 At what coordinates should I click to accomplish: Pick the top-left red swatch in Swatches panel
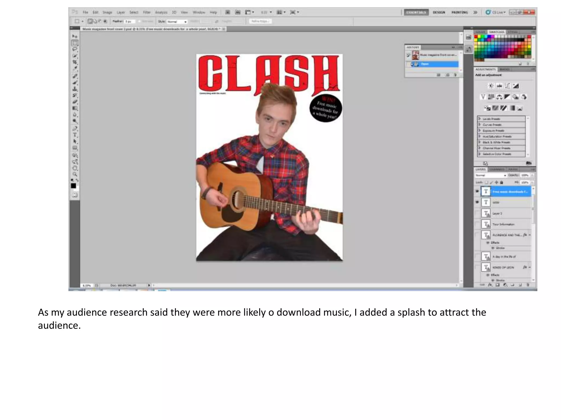tap(476, 37)
